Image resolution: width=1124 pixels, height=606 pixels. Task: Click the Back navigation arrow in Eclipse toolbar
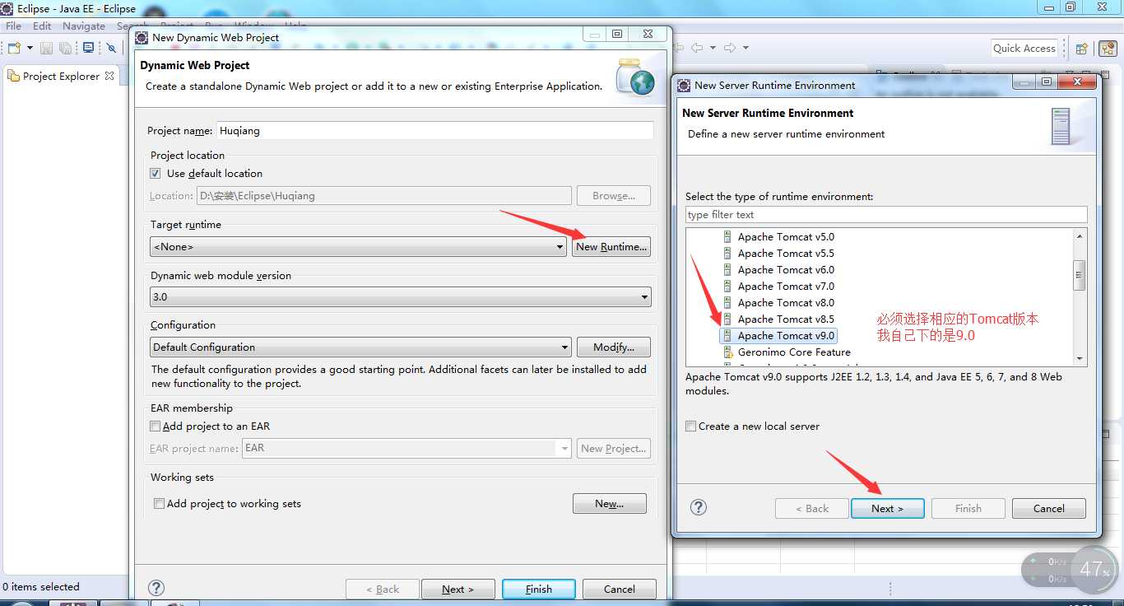(696, 48)
